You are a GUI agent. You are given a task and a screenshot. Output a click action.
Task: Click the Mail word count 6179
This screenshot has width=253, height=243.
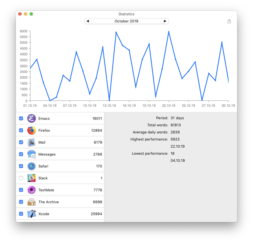tap(98, 142)
